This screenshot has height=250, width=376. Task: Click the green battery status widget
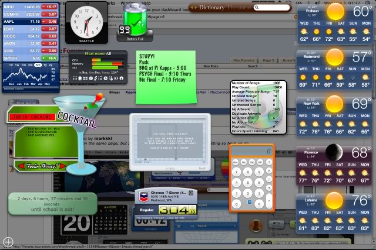click(135, 23)
